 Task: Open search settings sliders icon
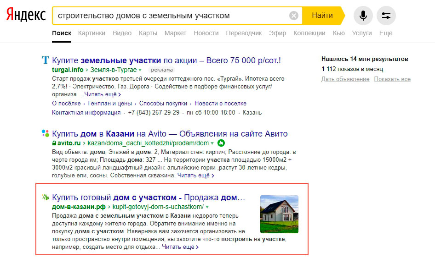386,16
